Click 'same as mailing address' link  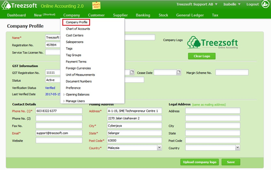point(209,105)
